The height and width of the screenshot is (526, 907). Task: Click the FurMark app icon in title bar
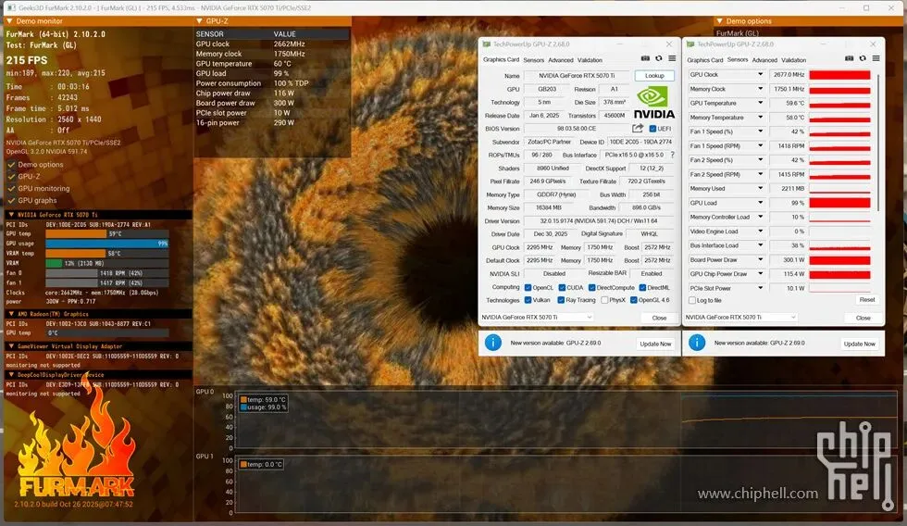pyautogui.click(x=11, y=7)
